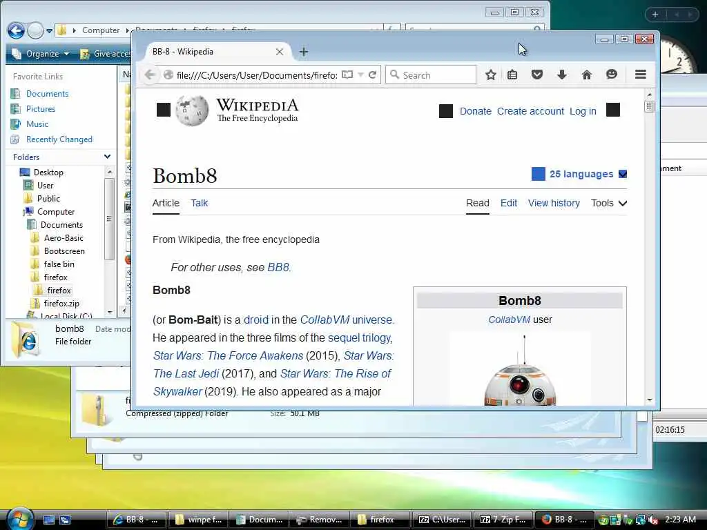Switch to the winpe taskbar button
The image size is (707, 530).
coord(198,520)
